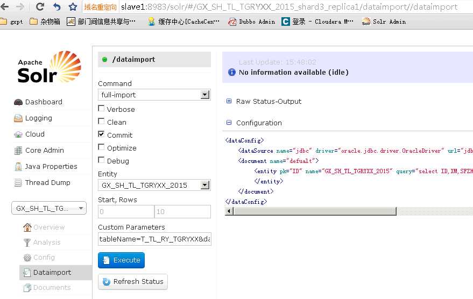Screen dimensions: 473x299
Task: Open the Dataimport menu item
Action: pyautogui.click(x=52, y=273)
